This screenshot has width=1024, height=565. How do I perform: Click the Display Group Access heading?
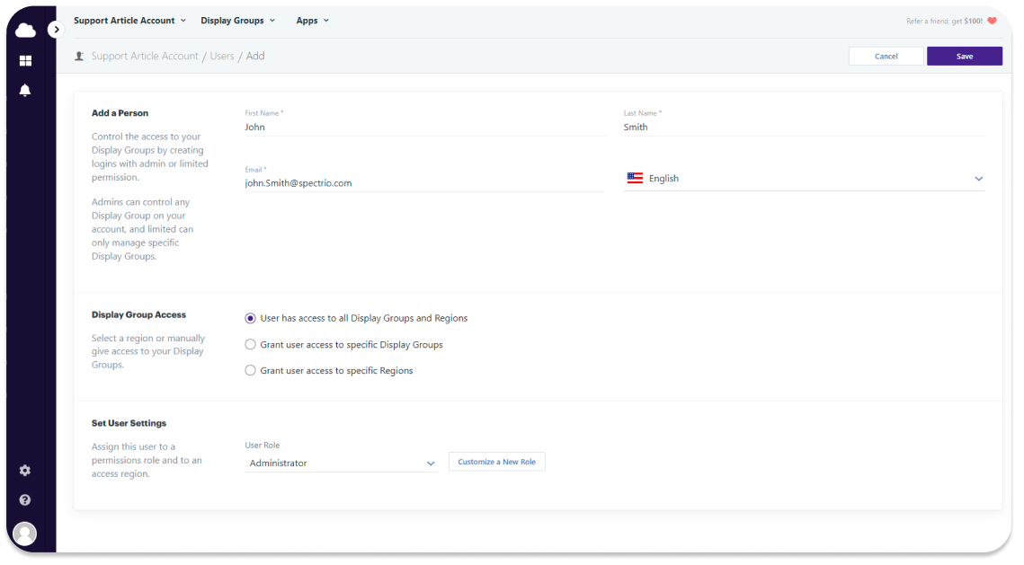tap(139, 314)
